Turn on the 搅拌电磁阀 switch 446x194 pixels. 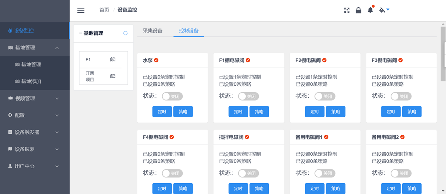[x=248, y=173]
